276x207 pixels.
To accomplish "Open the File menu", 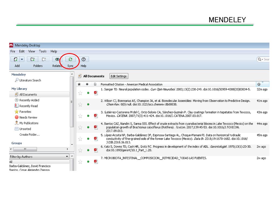I will click(13, 51).
